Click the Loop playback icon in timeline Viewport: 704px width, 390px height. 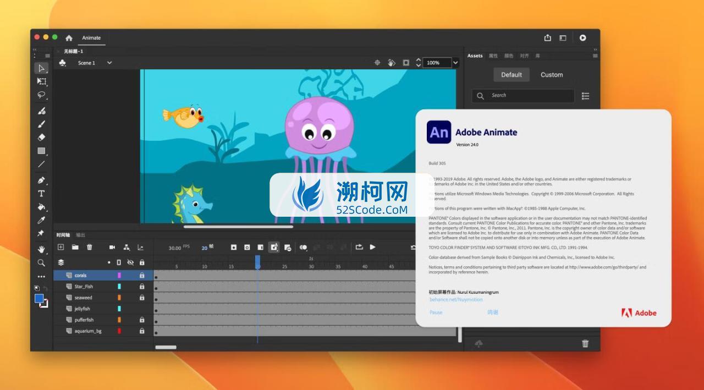pos(359,247)
